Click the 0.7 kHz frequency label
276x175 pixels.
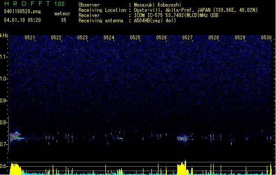[x=4, y=144]
